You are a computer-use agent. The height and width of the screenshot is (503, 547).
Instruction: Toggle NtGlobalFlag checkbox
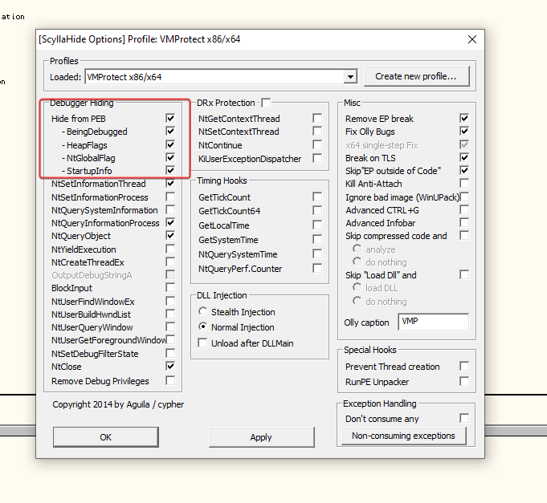[x=170, y=157]
